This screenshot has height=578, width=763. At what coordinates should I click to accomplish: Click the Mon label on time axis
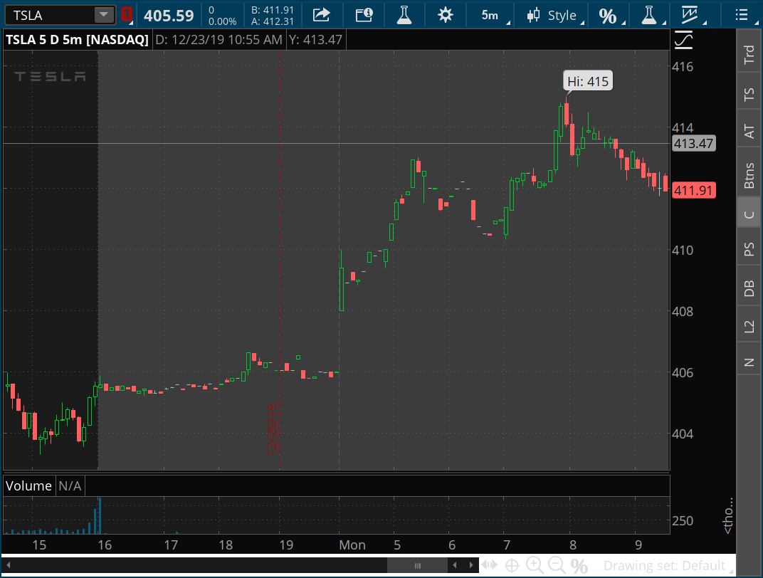coord(352,545)
